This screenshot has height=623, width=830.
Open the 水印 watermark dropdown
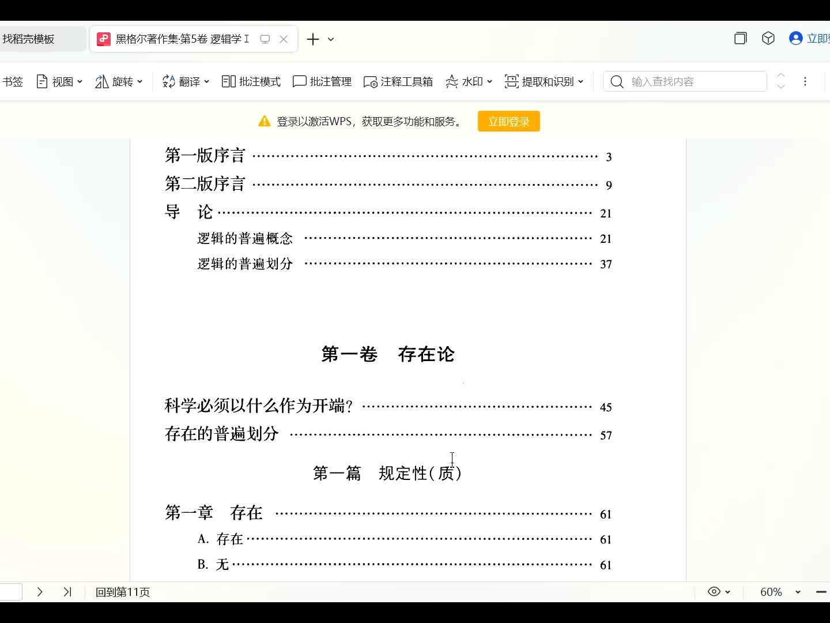(x=469, y=82)
